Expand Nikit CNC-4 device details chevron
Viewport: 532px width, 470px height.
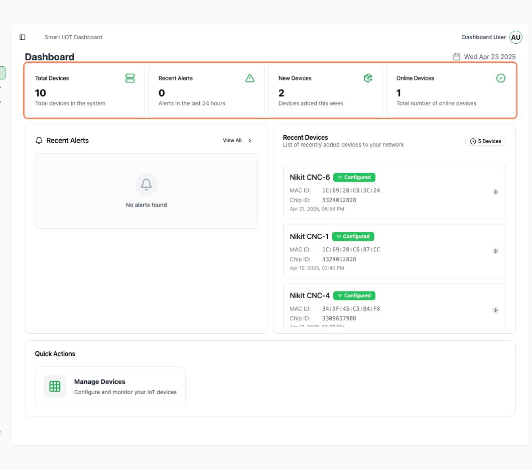(x=495, y=310)
